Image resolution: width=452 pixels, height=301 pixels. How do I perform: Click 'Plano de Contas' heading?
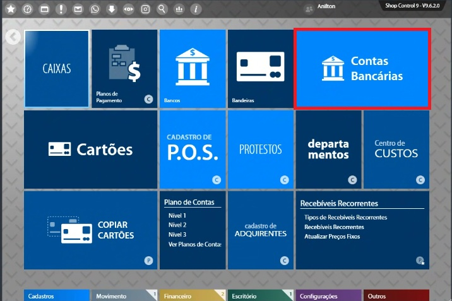coord(189,202)
